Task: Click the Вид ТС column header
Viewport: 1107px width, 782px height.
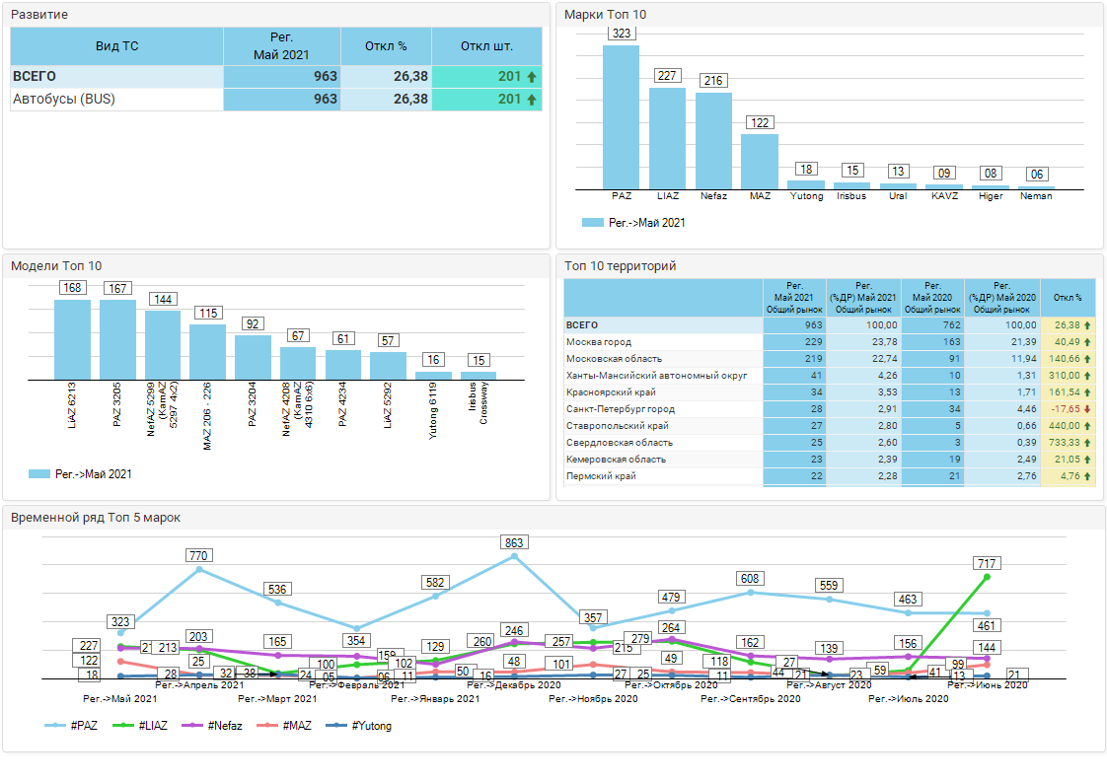Action: coord(116,46)
